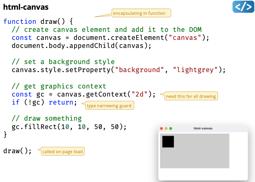Viewport: 255px width, 182px height.
Task: Click the yellow minimize dot in html-canvas window
Action: tap(166, 128)
